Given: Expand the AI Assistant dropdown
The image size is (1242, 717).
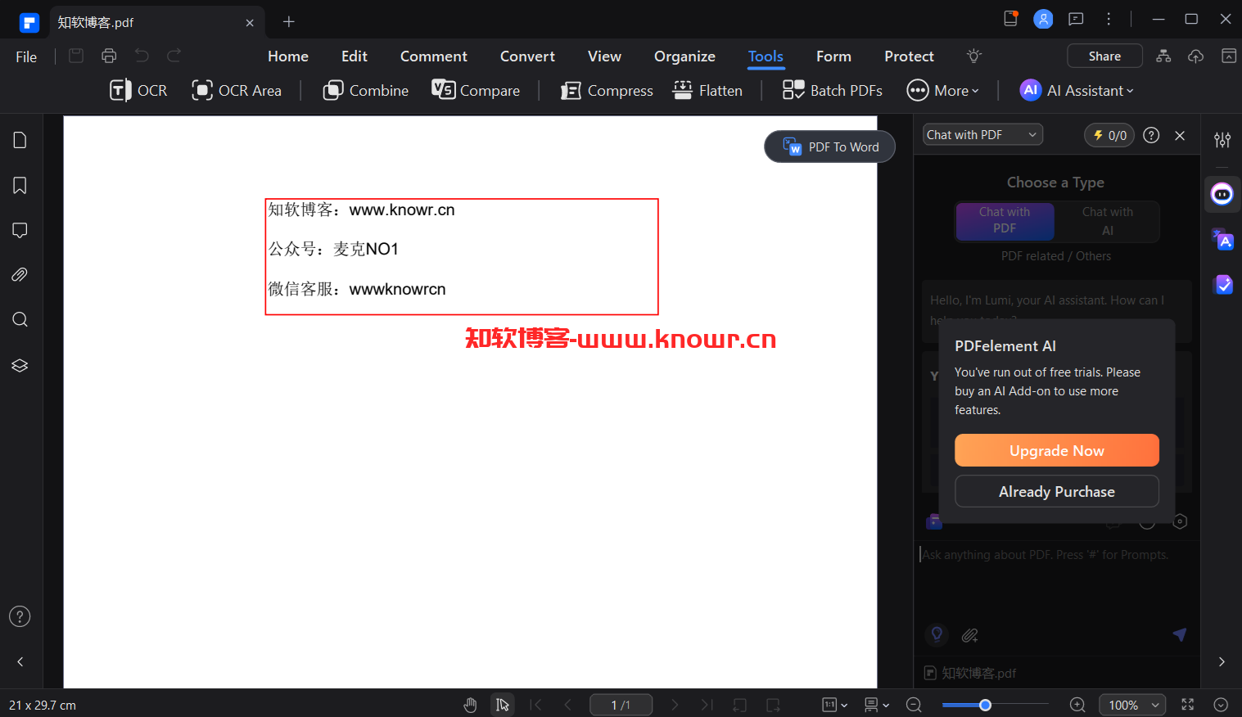Looking at the screenshot, I should coord(1077,90).
